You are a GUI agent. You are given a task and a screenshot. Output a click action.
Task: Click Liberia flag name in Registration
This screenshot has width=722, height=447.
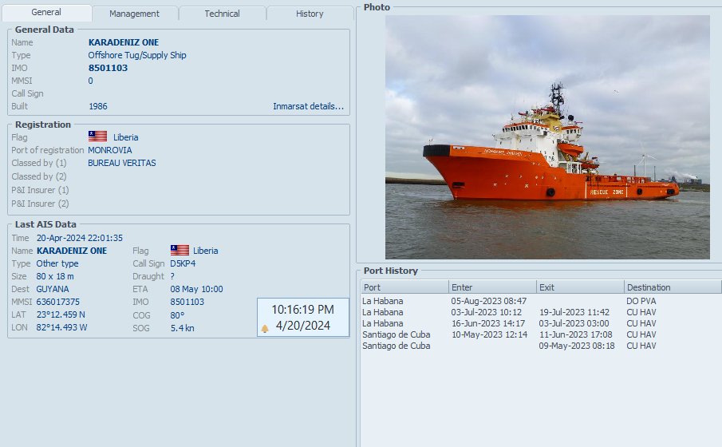point(126,137)
